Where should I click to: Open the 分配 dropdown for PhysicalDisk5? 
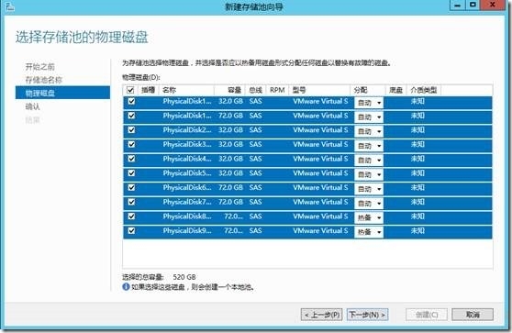coord(369,174)
